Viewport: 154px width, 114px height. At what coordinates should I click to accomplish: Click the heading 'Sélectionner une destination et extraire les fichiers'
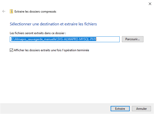point(53,24)
